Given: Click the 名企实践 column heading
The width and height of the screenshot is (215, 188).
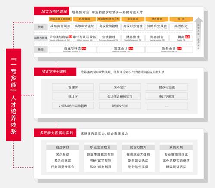Looking at the screenshot, I should (62, 147).
